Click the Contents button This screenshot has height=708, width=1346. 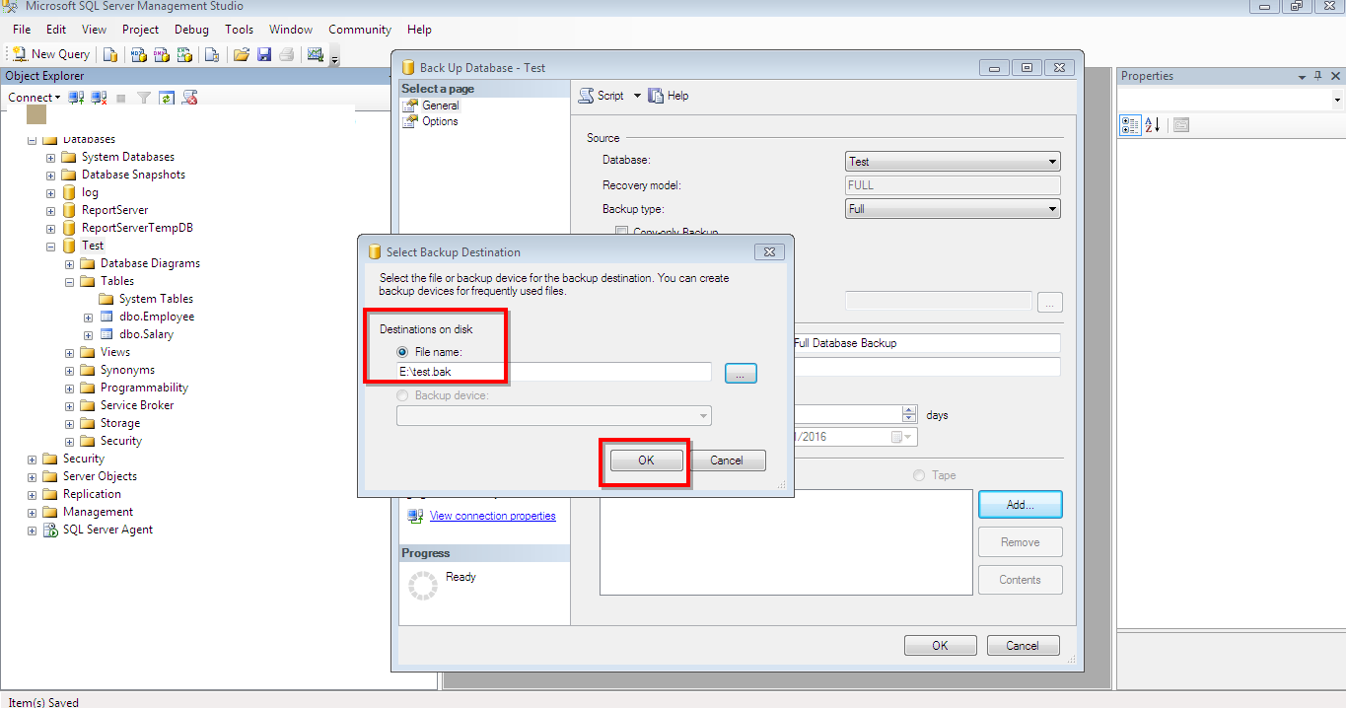pos(1021,580)
